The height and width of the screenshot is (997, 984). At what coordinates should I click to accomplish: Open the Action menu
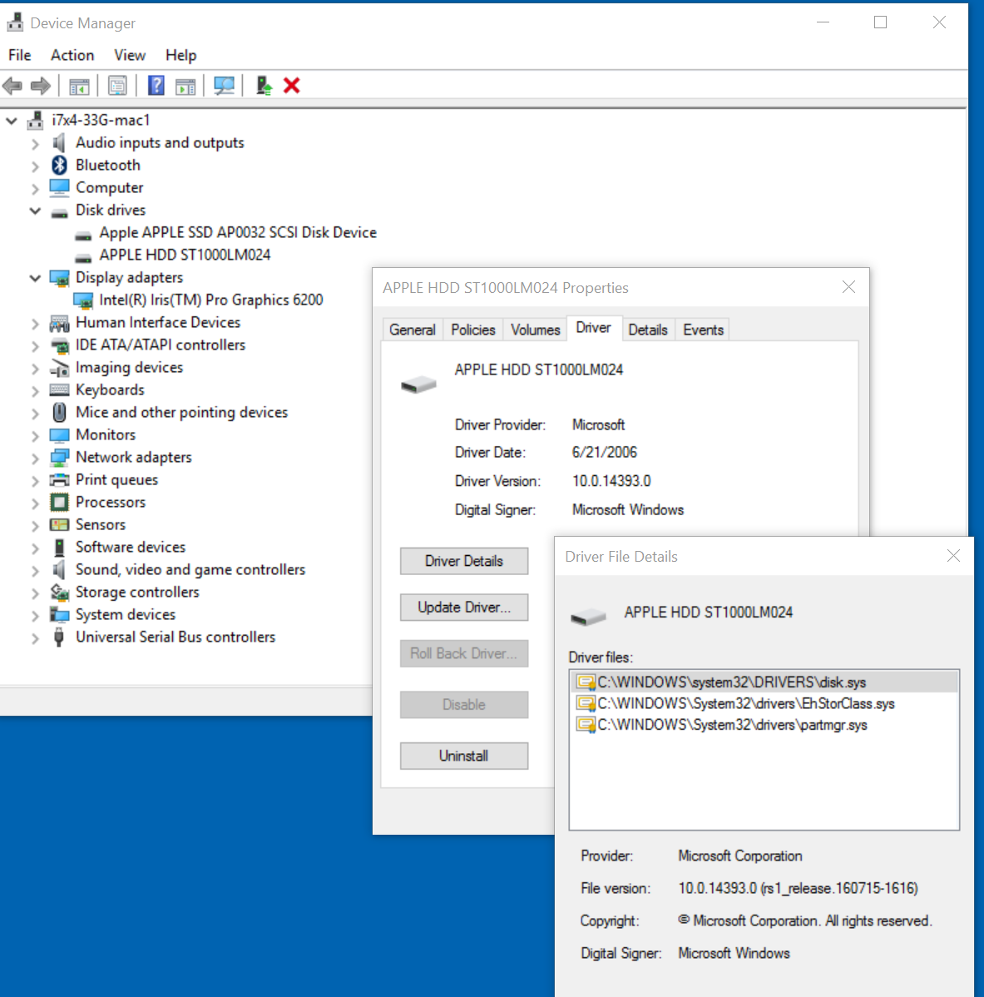pos(72,55)
